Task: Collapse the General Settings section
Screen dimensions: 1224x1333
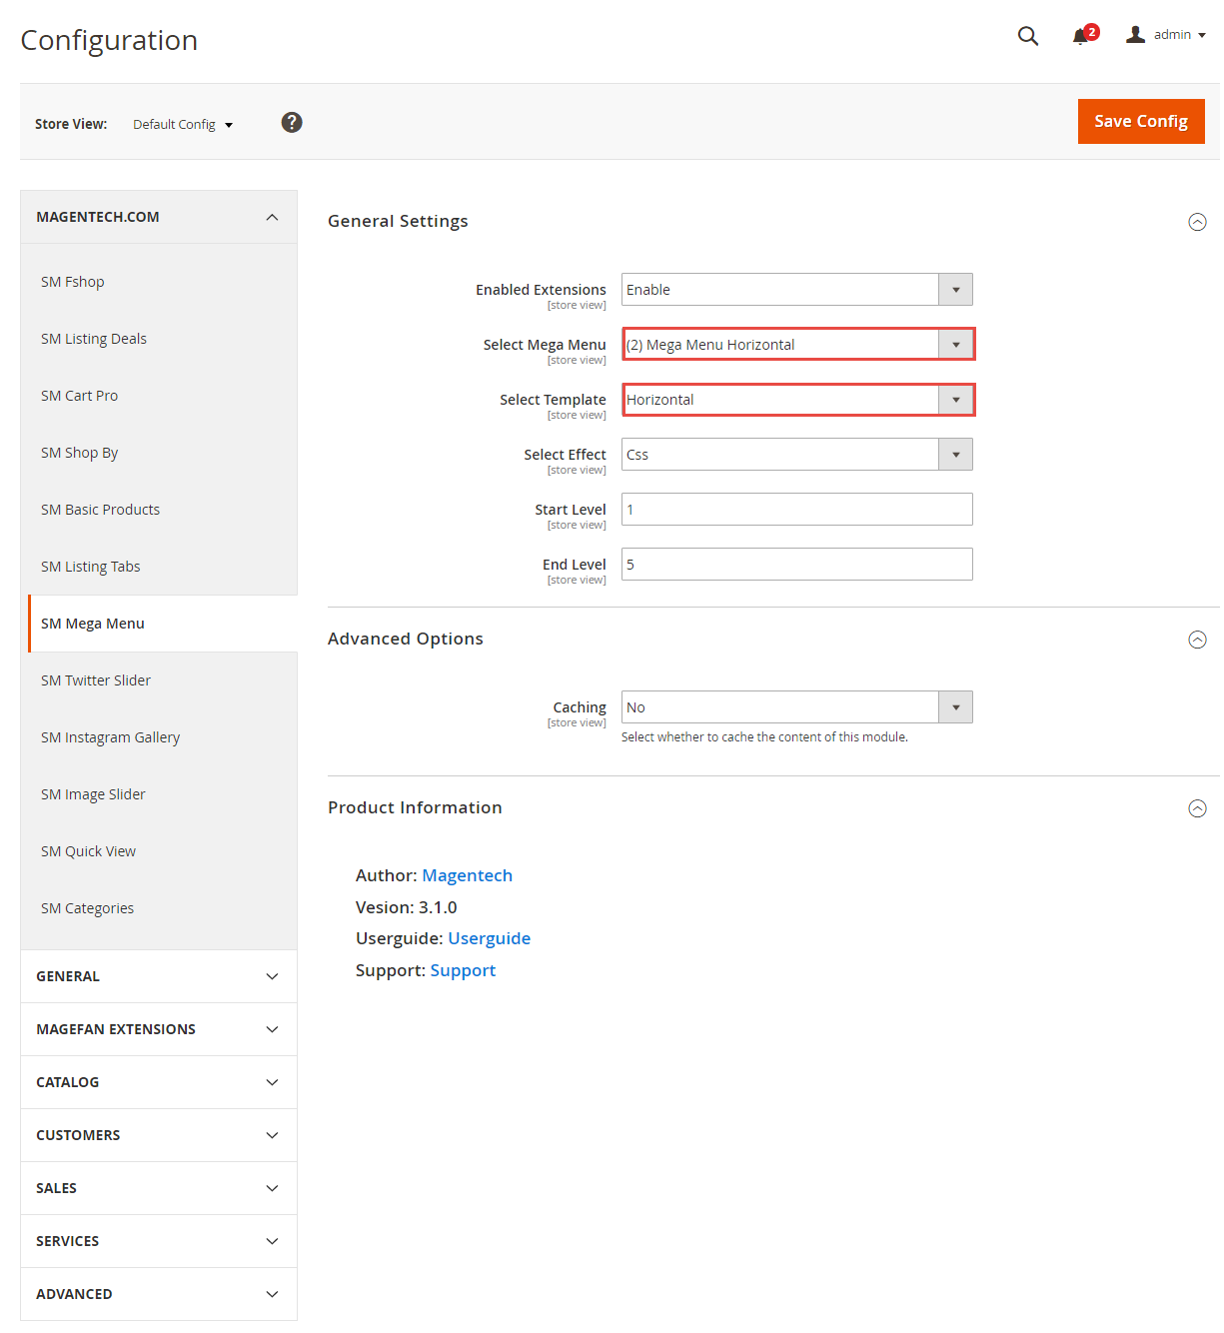Action: click(1197, 222)
